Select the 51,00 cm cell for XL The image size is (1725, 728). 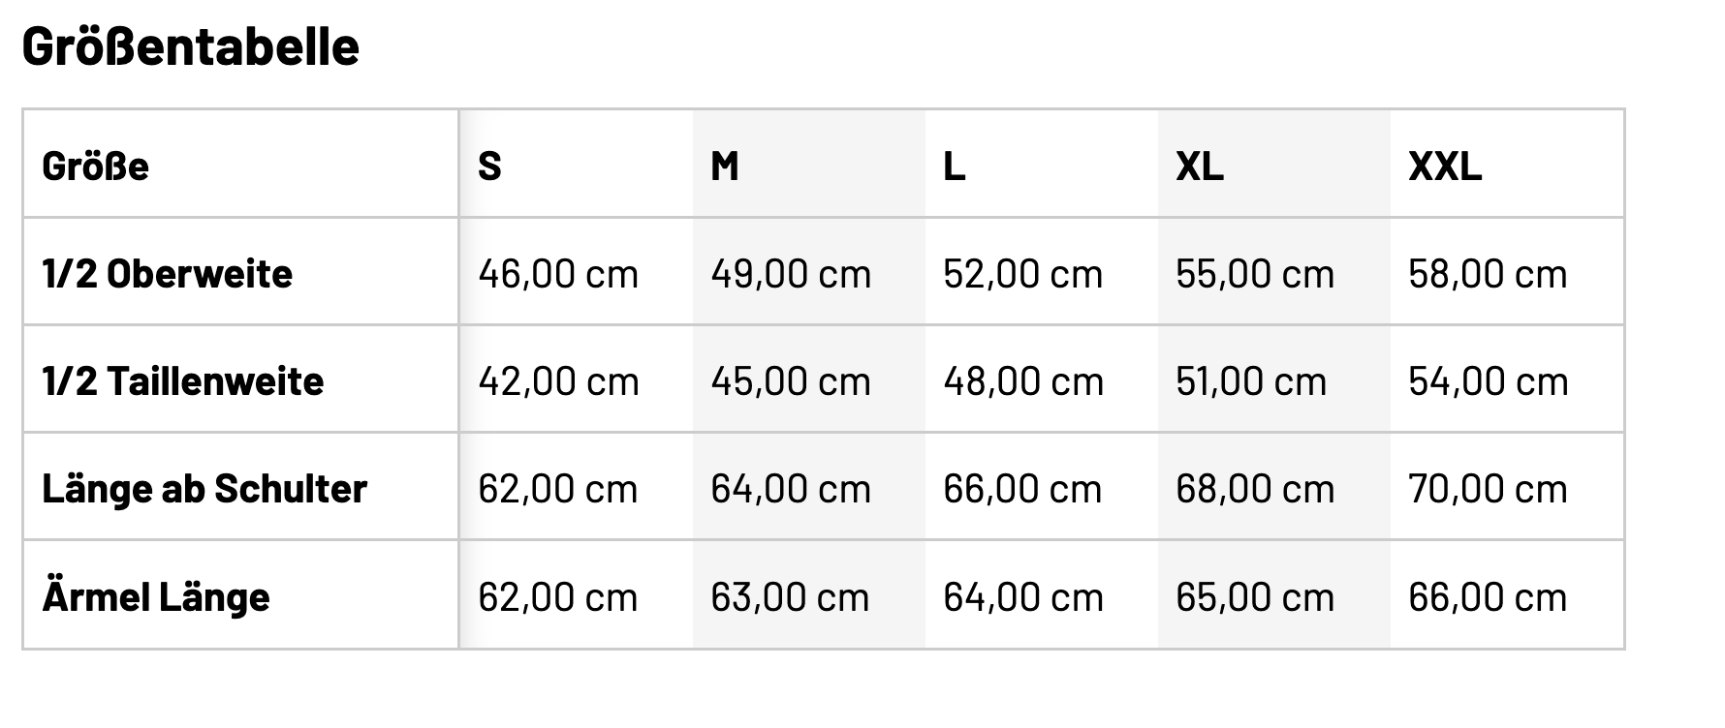coord(1251,381)
